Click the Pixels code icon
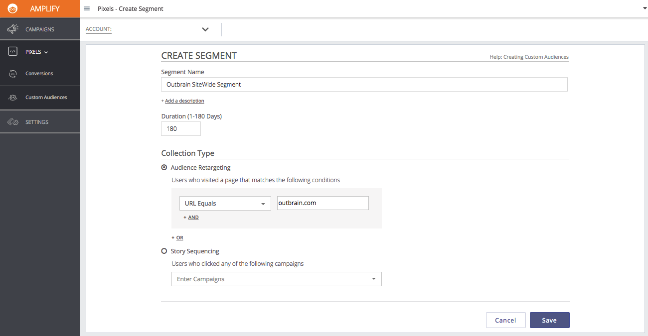Viewport: 648px width, 336px height. tap(13, 52)
